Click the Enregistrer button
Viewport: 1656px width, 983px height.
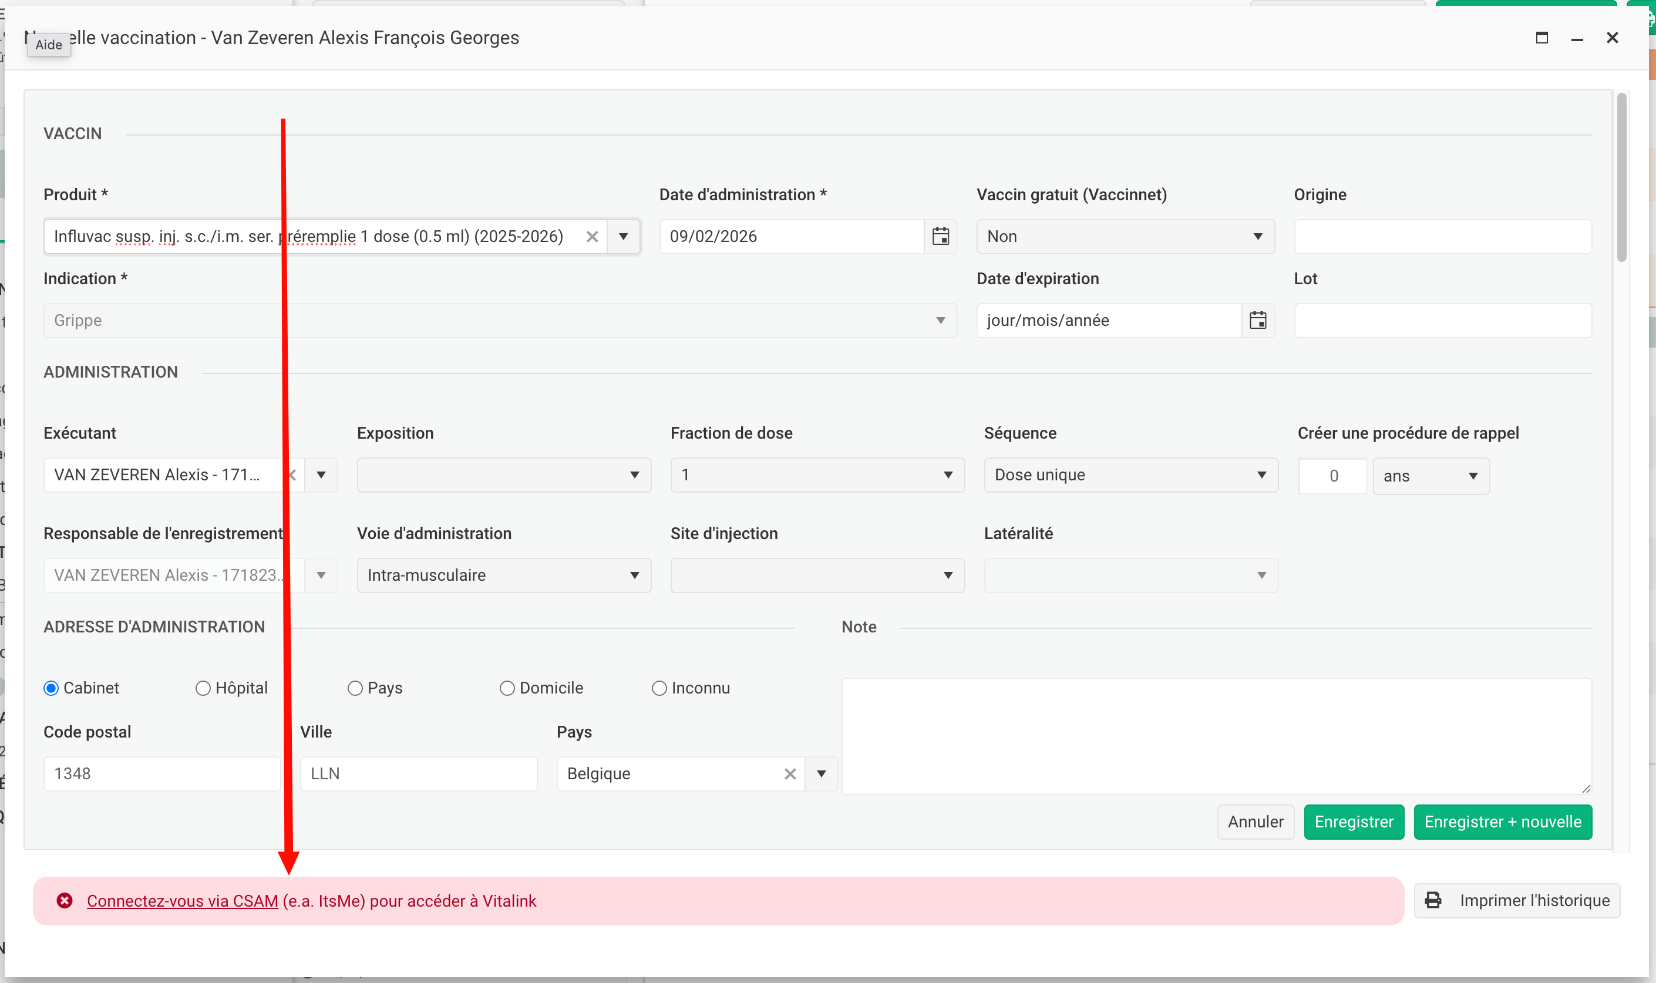point(1354,822)
